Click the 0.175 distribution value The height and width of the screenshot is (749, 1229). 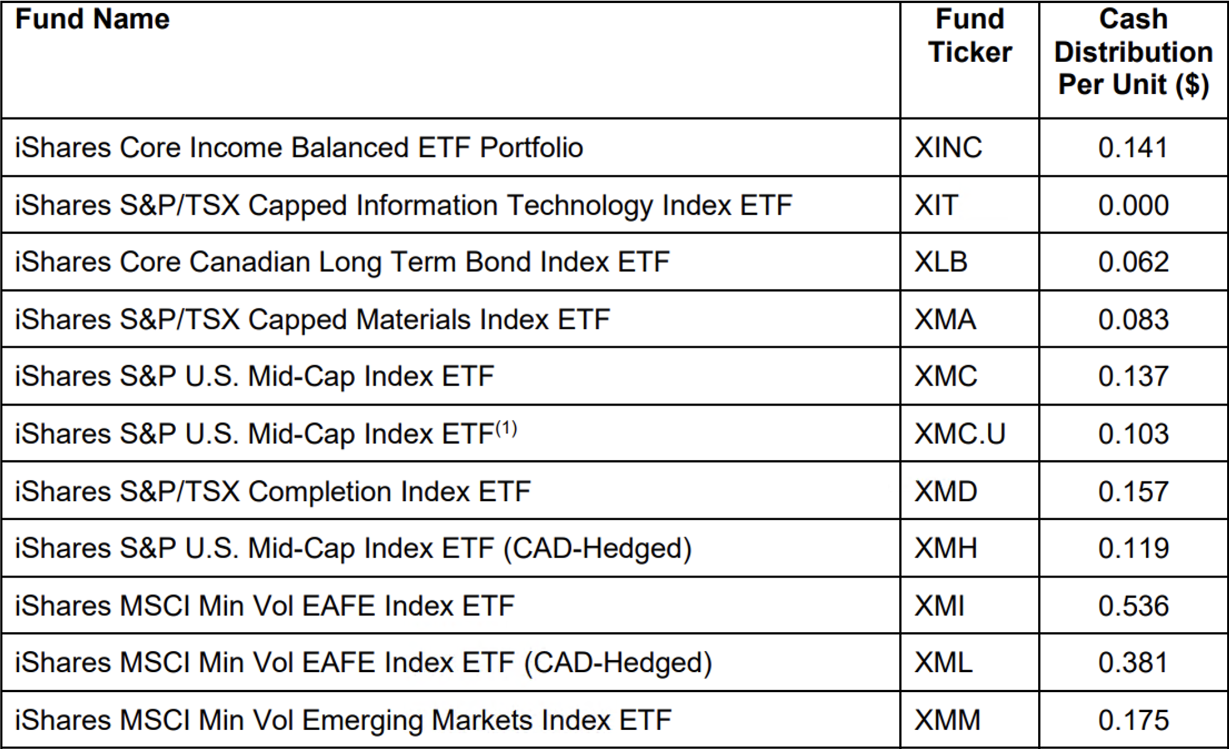1133,721
